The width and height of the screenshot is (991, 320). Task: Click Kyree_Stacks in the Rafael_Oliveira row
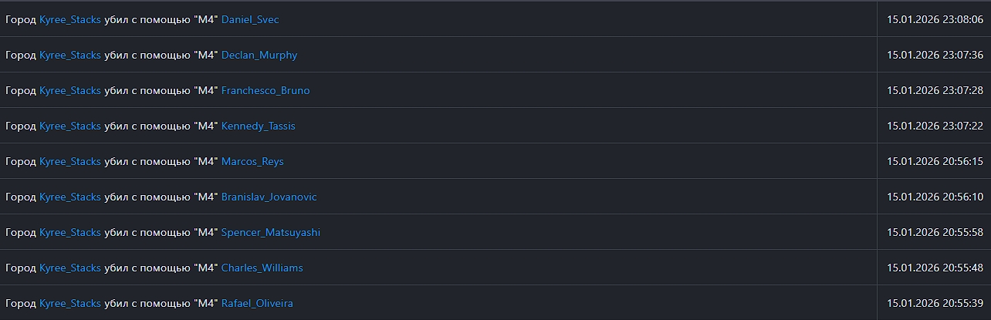[x=70, y=304]
